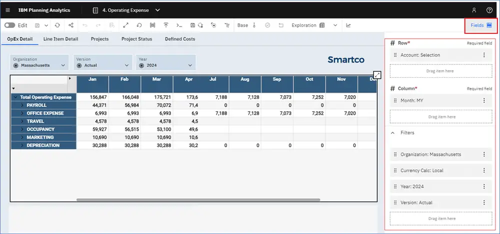Switch to the Defined Costs tab
The width and height of the screenshot is (500, 234).
[x=180, y=39]
